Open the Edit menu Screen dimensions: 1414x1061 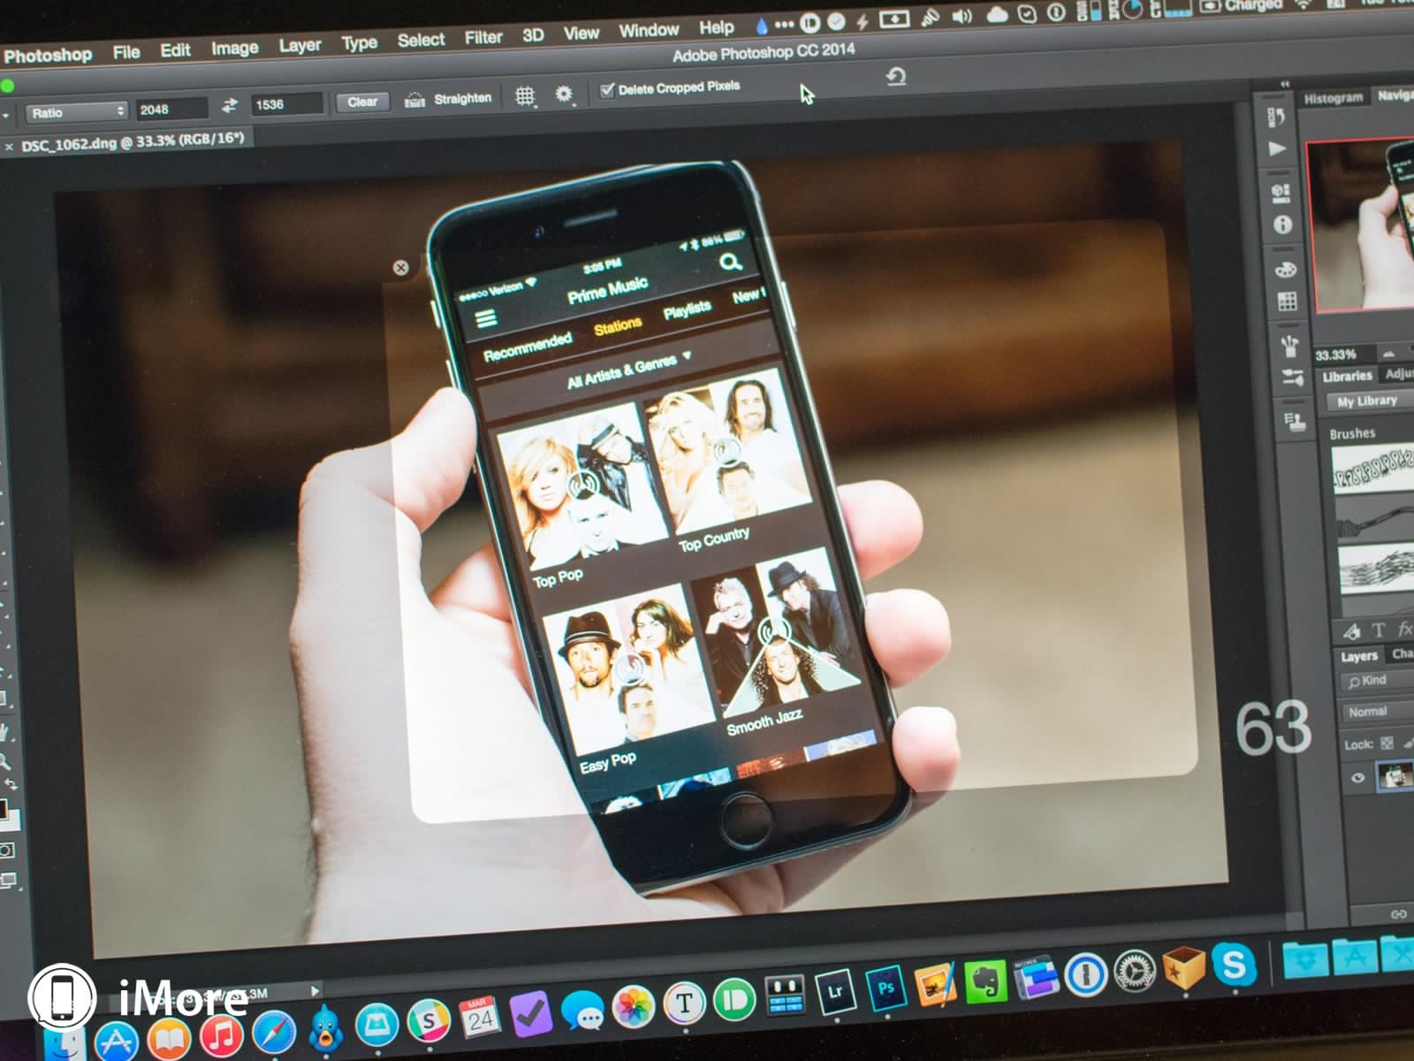175,50
